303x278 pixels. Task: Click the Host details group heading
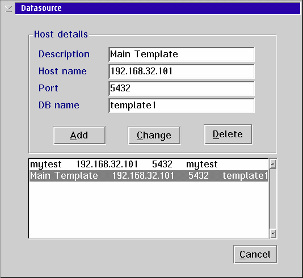[61, 35]
